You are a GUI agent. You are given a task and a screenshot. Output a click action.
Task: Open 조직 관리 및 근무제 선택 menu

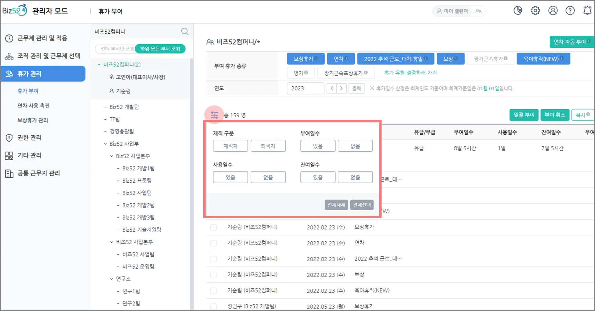(x=43, y=56)
